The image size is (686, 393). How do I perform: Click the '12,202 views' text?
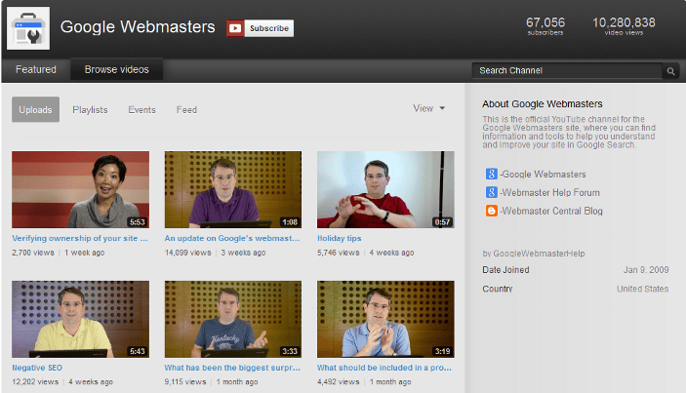[35, 382]
